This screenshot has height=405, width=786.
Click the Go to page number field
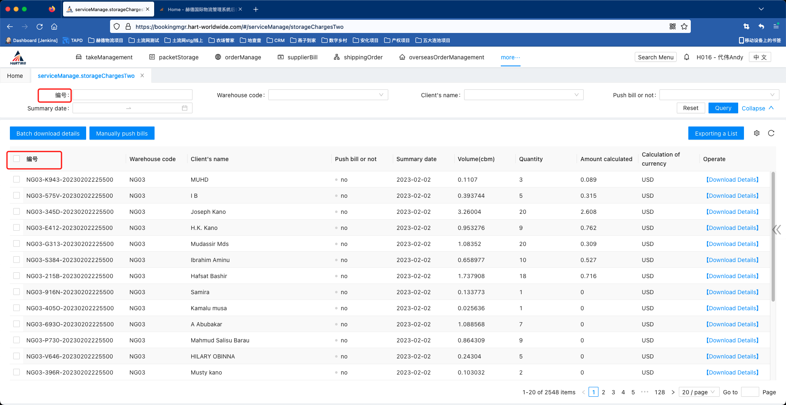coord(750,392)
